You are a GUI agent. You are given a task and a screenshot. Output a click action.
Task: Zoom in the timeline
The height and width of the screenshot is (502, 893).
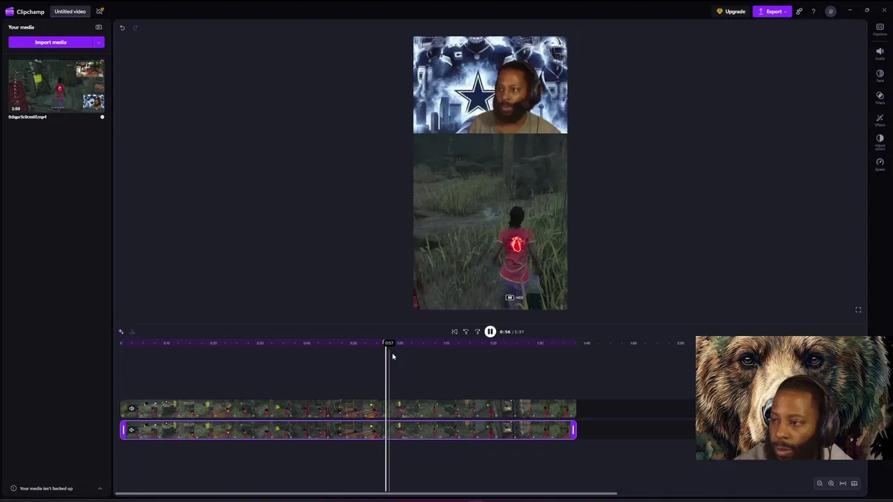click(x=831, y=483)
